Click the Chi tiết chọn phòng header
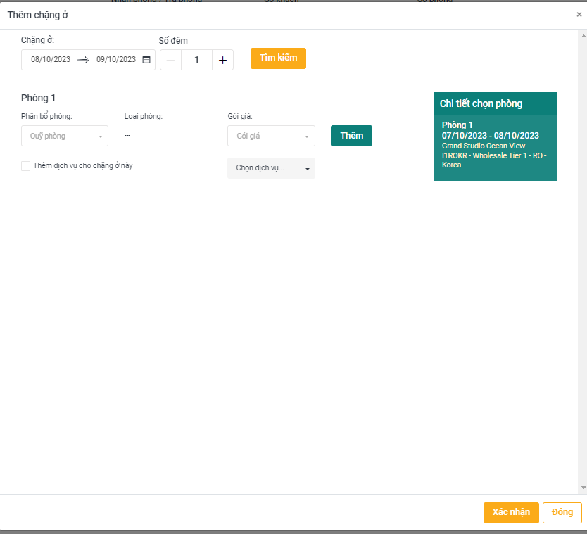Viewport: 587px width, 534px height. [495, 103]
